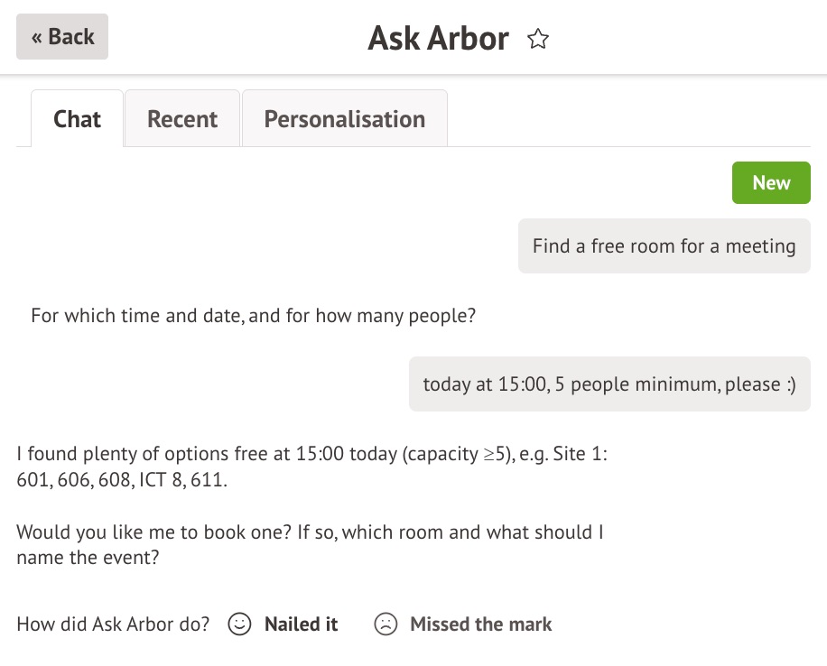Image resolution: width=827 pixels, height=666 pixels.
Task: Switch to the Chat tab
Action: tap(77, 119)
